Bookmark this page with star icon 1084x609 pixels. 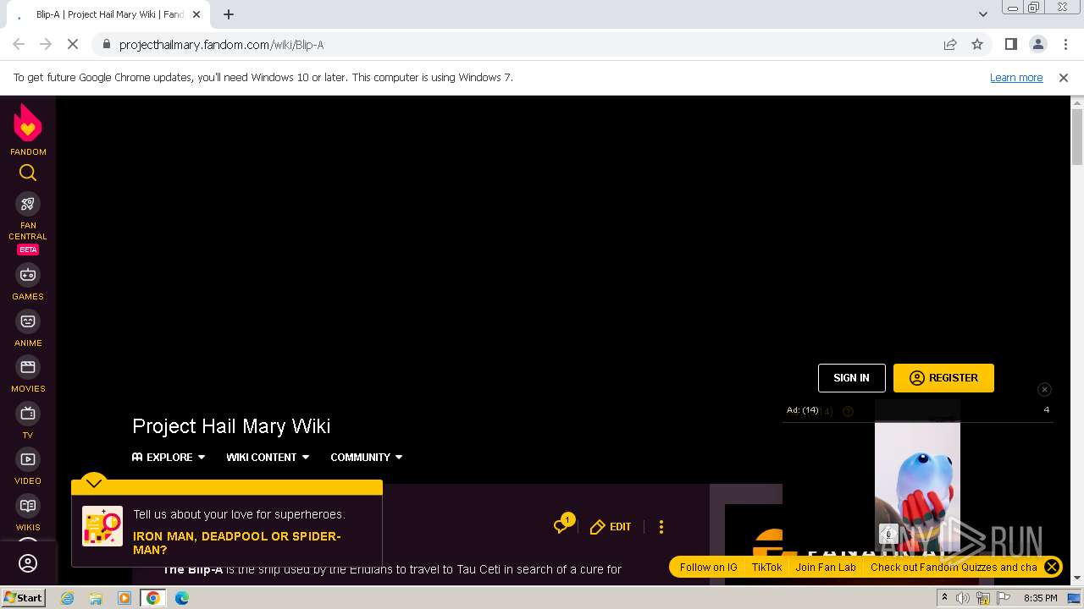click(977, 45)
